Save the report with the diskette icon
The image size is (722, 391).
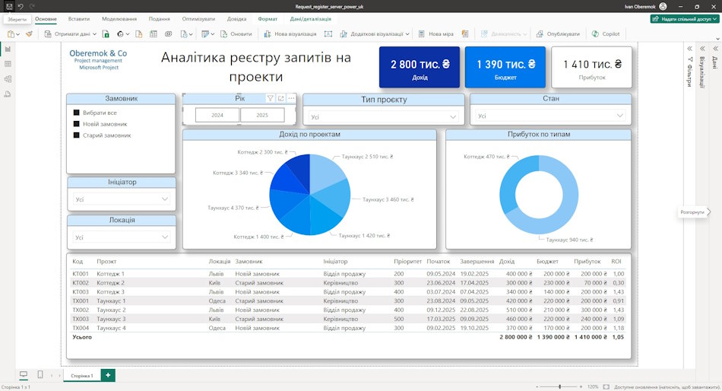point(9,6)
